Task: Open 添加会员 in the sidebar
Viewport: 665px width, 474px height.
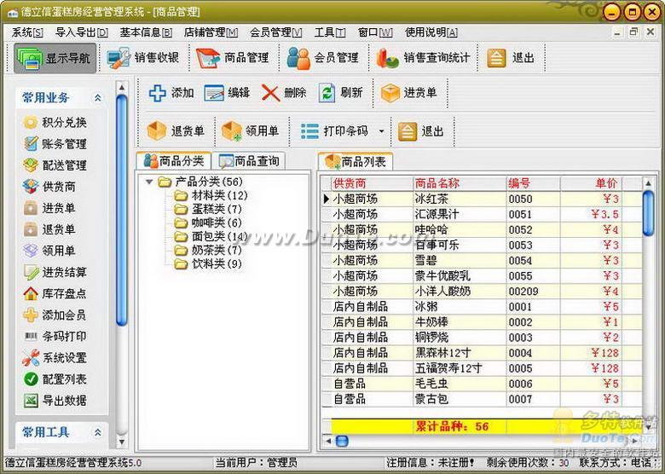Action: click(55, 315)
